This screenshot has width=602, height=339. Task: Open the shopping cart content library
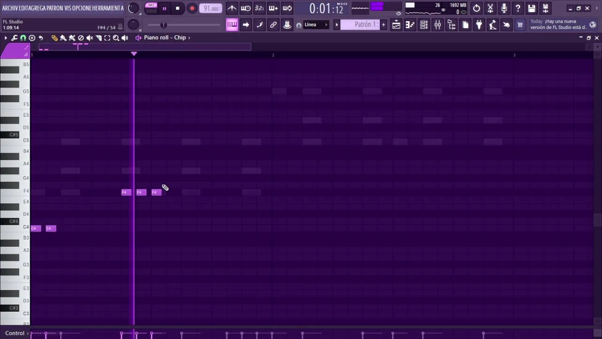click(x=520, y=25)
